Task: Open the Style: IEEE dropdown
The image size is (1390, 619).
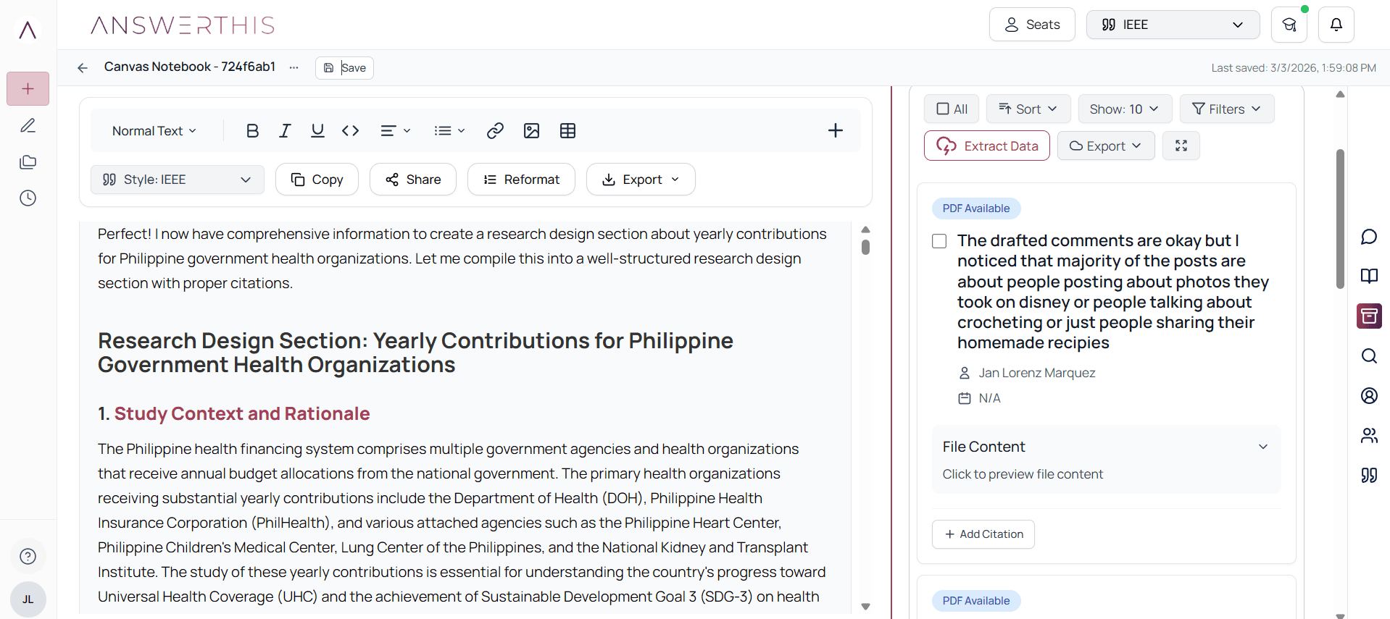Action: pos(178,180)
